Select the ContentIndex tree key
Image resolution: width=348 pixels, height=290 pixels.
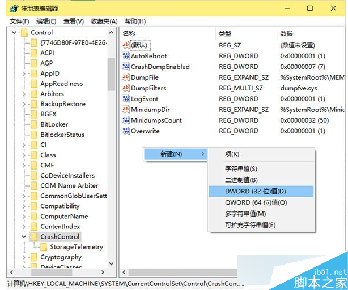tap(60, 227)
